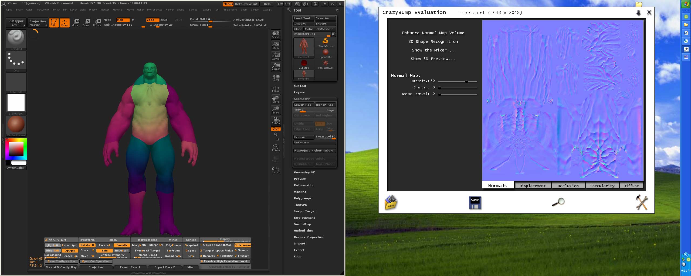This screenshot has width=691, height=276.
Task: Click the Load Tool button
Action: (x=304, y=18)
